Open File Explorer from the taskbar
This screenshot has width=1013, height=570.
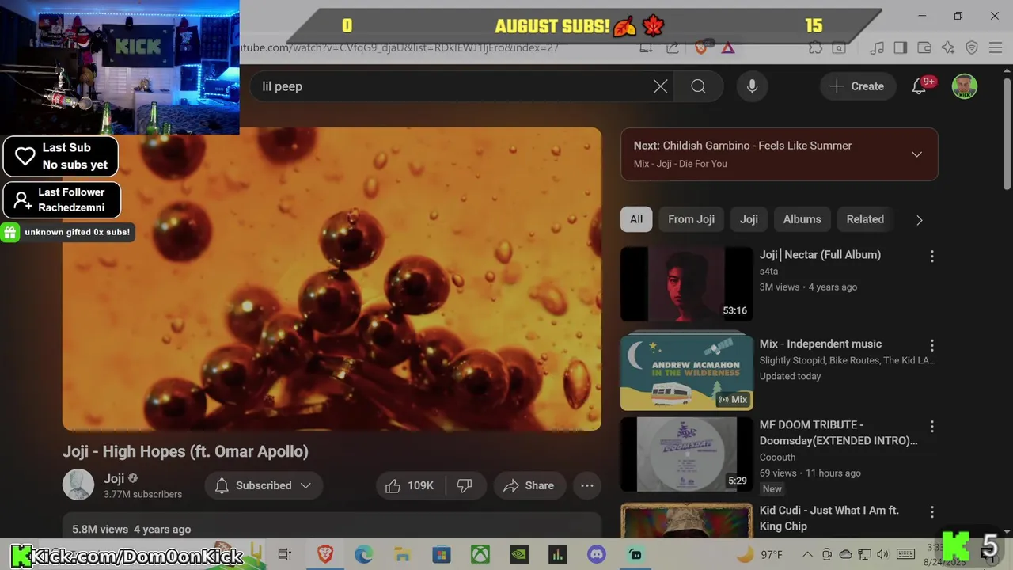point(402,555)
